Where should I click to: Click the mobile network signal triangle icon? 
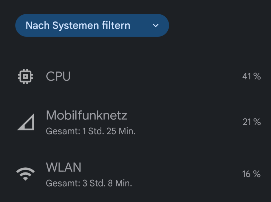tap(26, 122)
